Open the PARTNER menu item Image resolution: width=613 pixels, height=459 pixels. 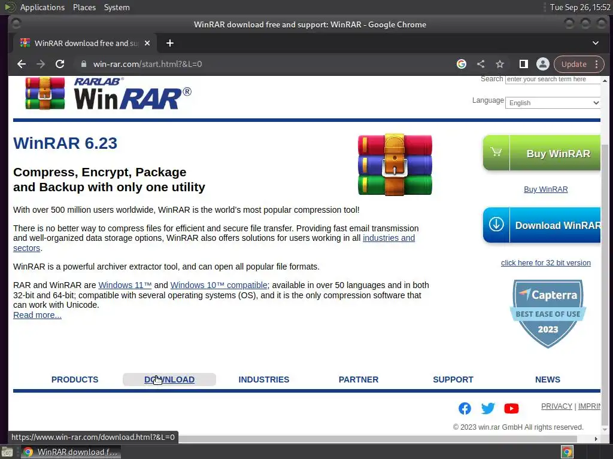tap(359, 380)
